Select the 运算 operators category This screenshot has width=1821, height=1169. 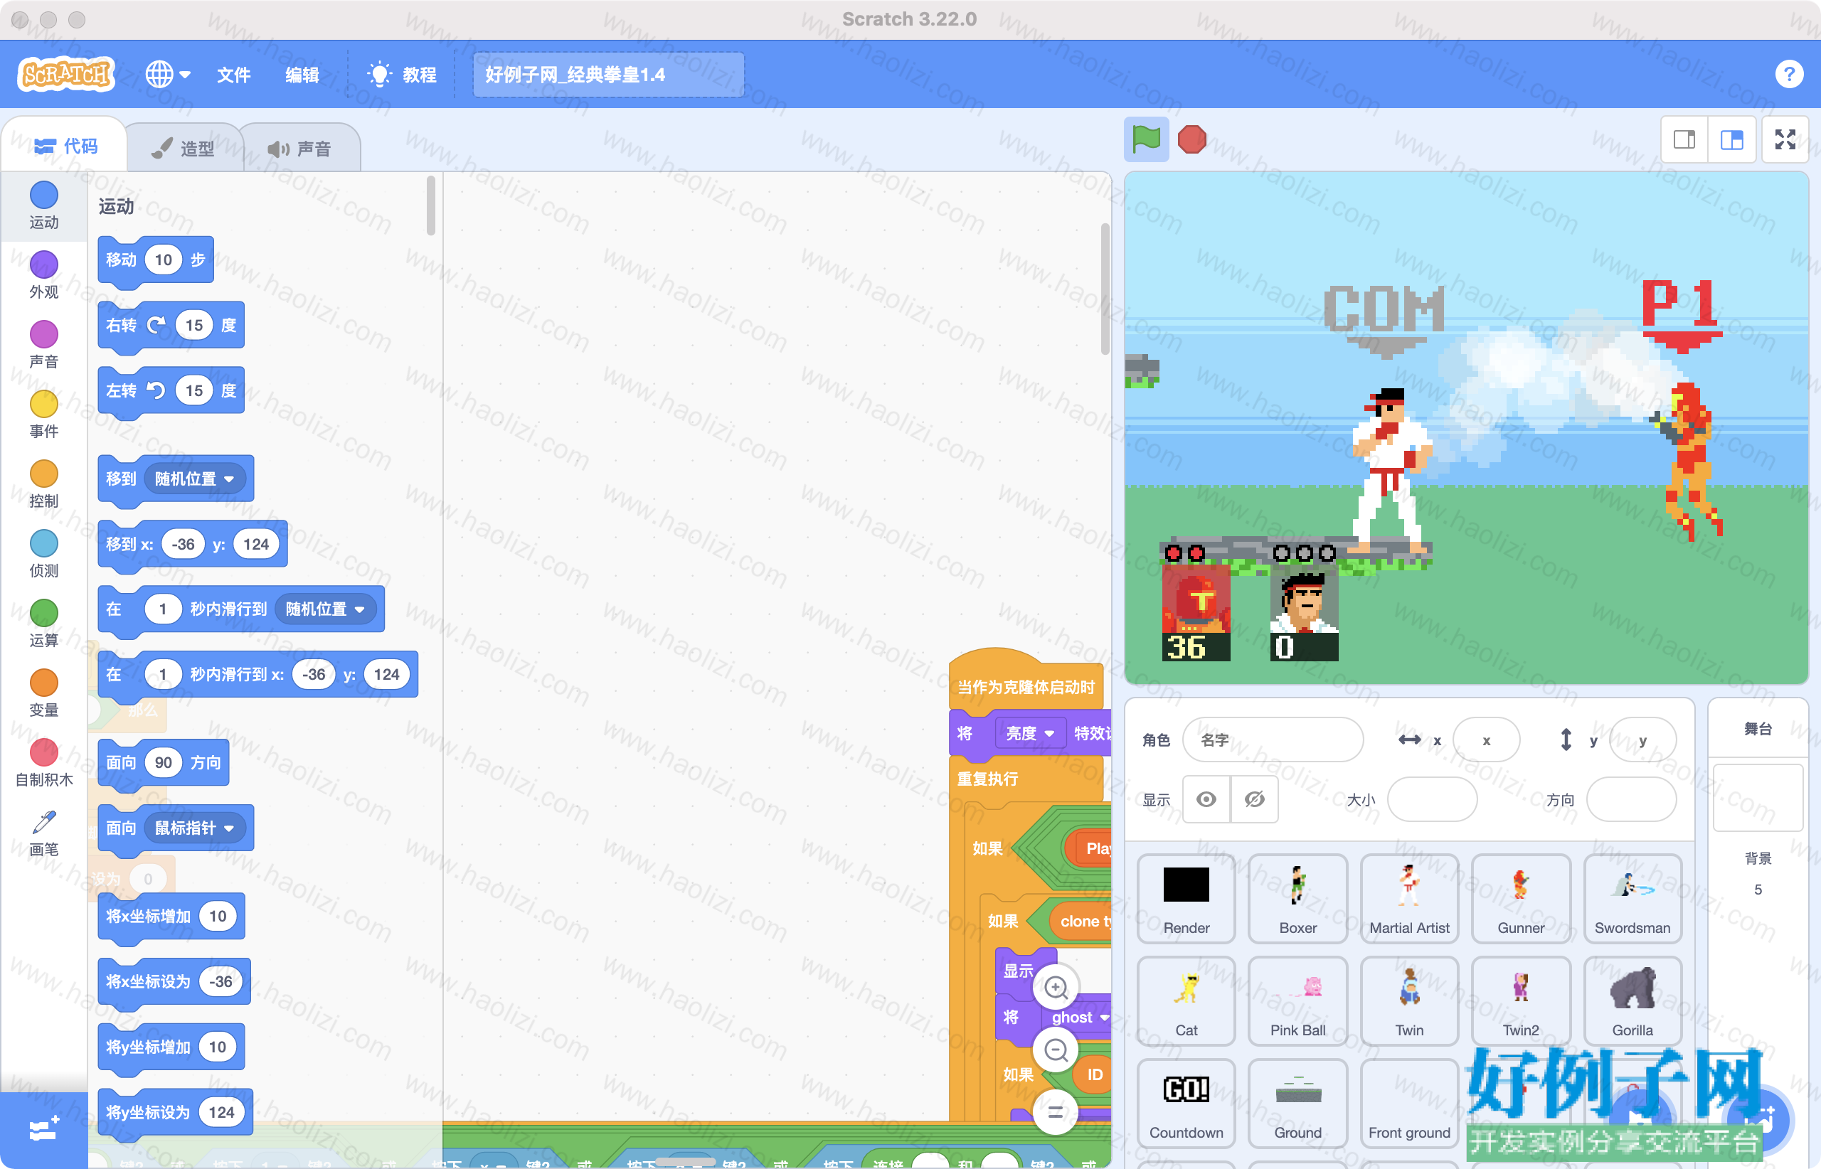pos(43,624)
